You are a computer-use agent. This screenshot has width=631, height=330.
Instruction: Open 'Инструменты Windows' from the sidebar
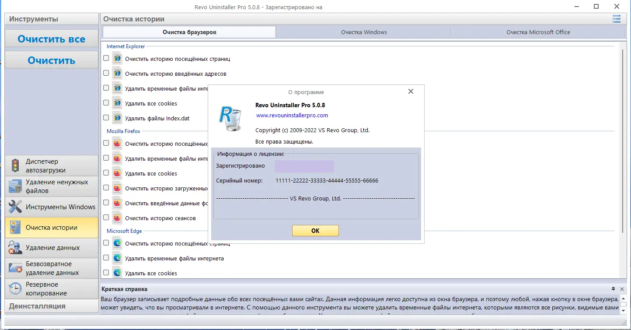pos(52,207)
